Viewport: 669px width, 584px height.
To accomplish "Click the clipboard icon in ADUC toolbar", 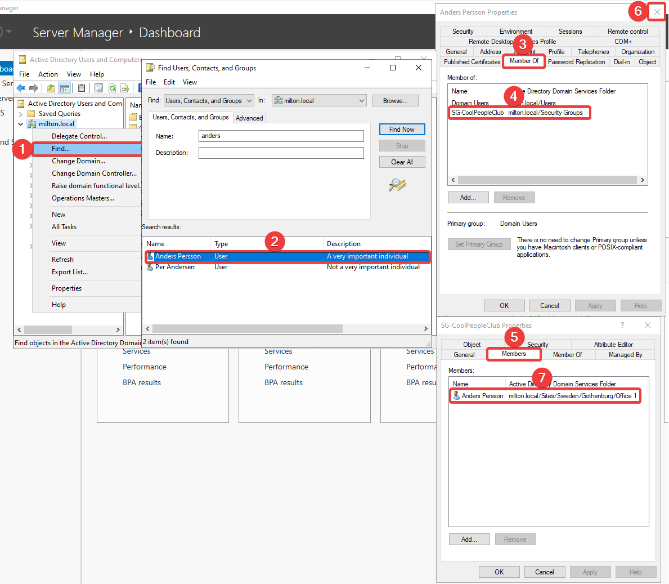I will [x=82, y=88].
